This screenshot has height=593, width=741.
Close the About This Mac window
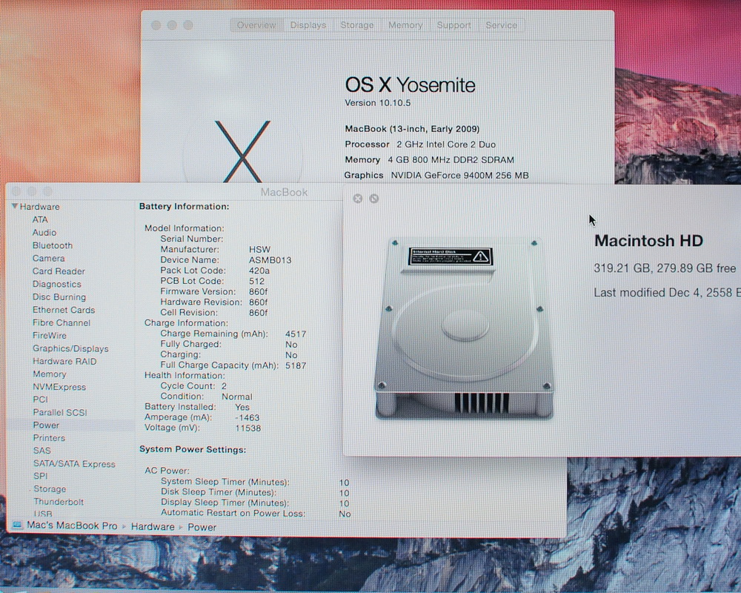[156, 25]
